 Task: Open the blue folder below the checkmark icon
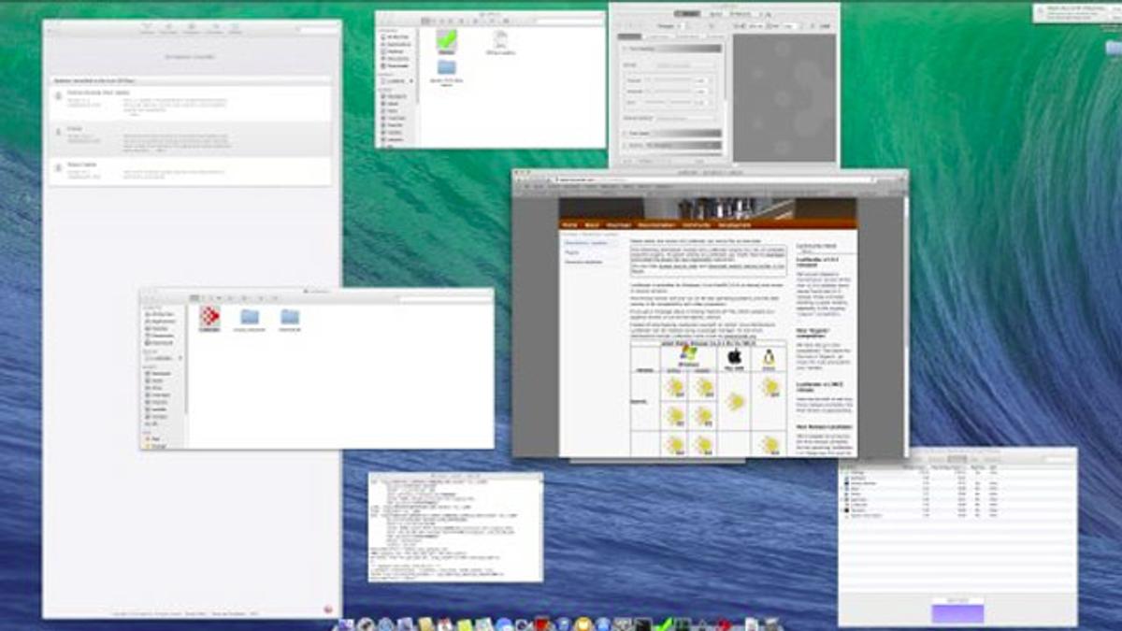coord(447,69)
